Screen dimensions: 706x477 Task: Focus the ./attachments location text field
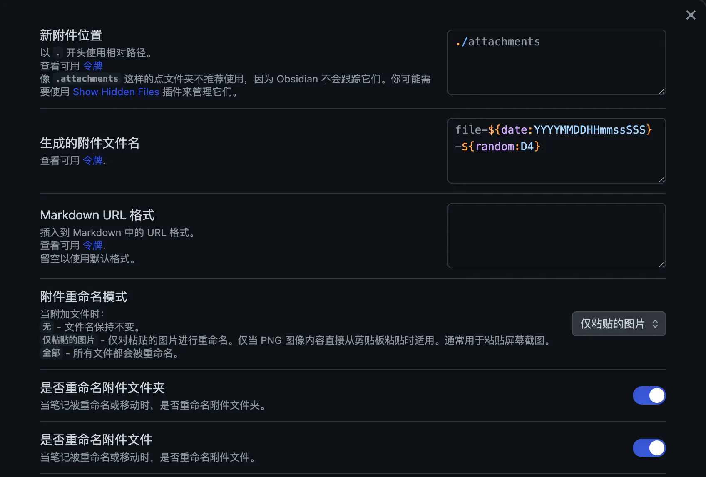tap(556, 62)
